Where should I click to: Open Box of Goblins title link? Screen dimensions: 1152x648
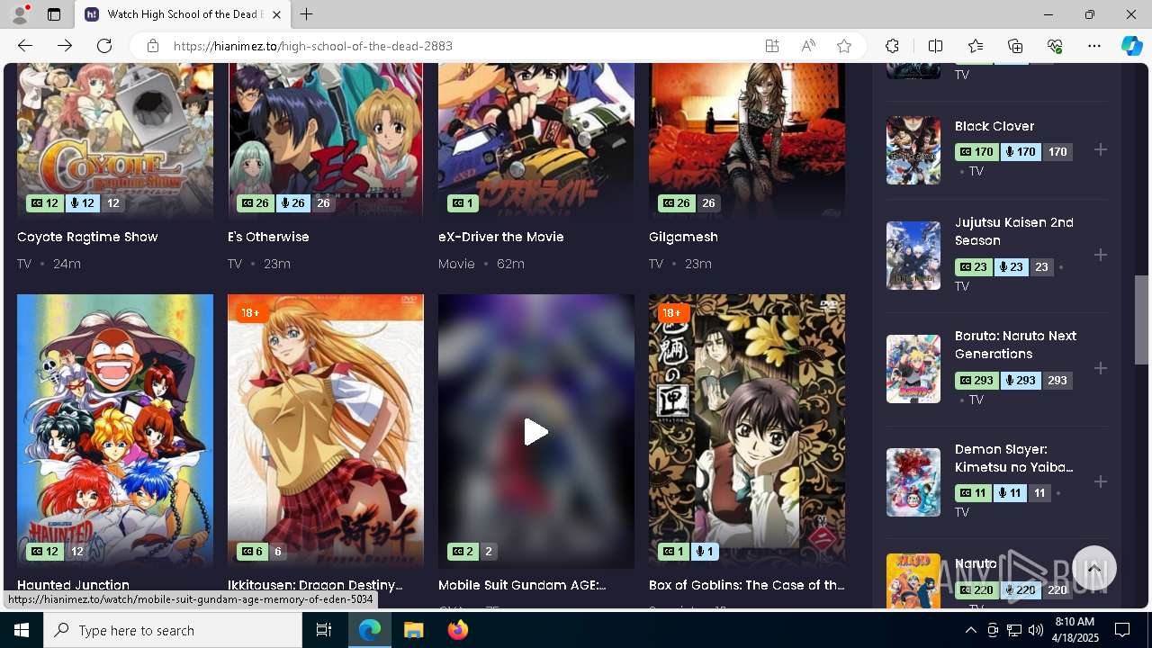(x=746, y=585)
